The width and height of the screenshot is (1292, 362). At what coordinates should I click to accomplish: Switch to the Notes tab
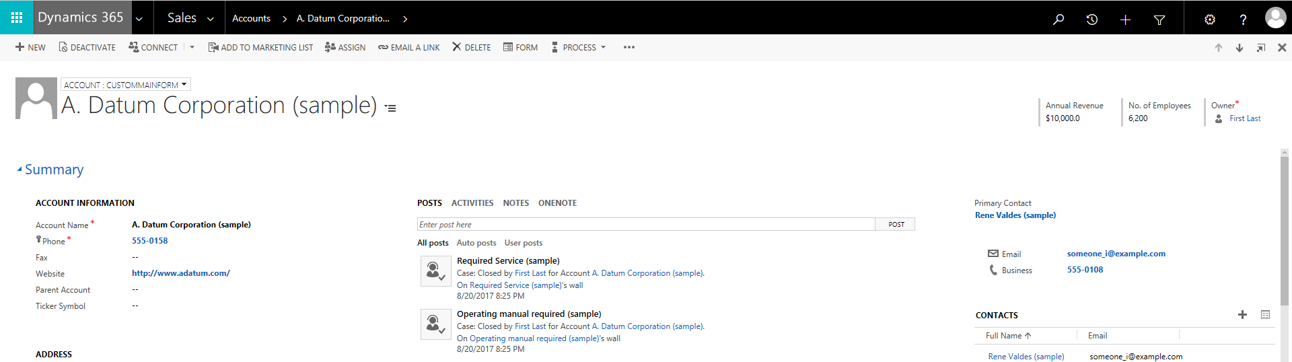click(515, 203)
